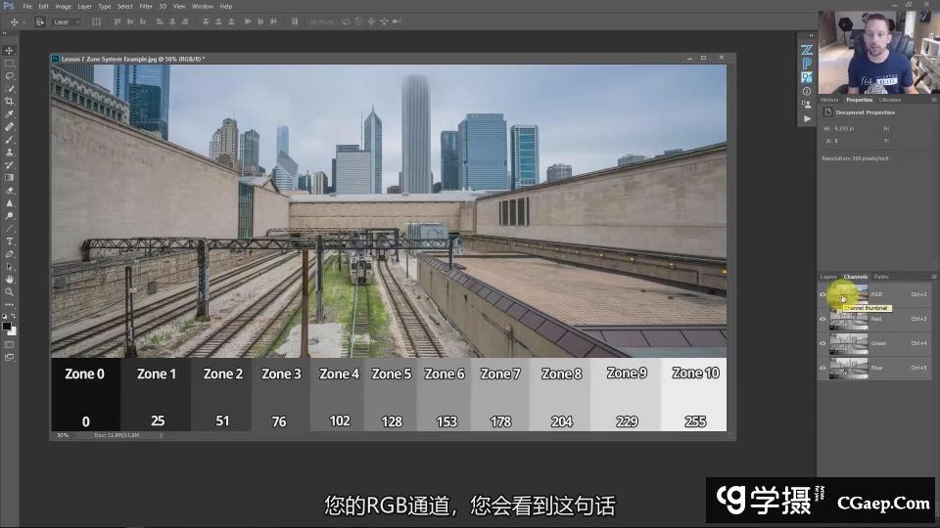Toggle visibility of the Blue channel
Viewport: 940px width, 528px height.
click(822, 368)
